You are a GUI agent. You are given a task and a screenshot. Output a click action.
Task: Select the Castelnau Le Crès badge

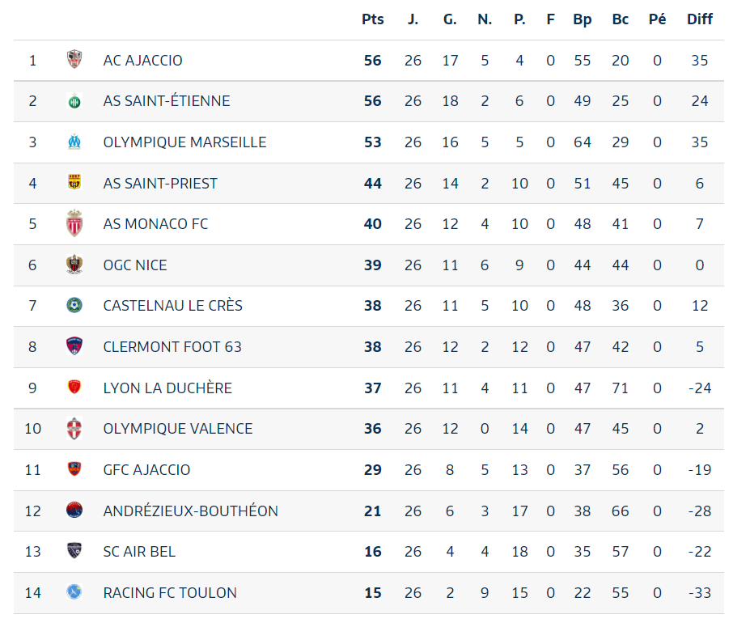tap(74, 306)
